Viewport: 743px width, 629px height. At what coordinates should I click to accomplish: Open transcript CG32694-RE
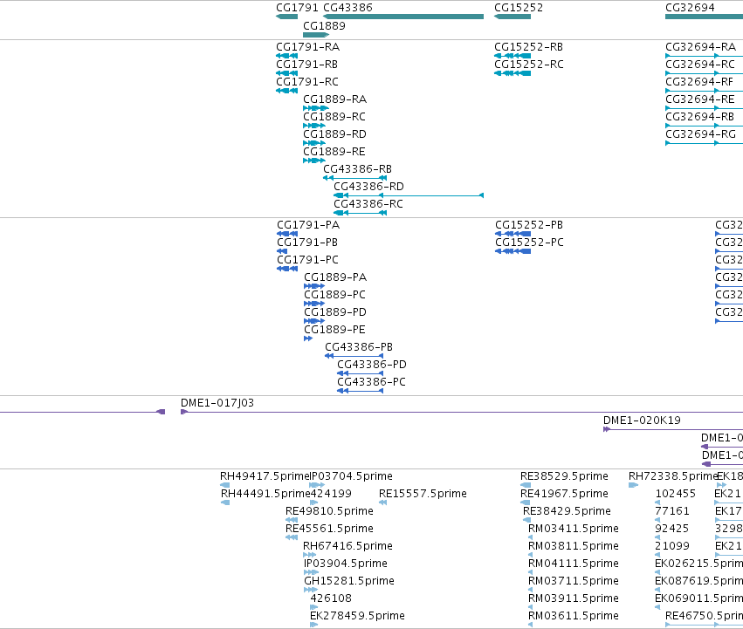tap(704, 108)
